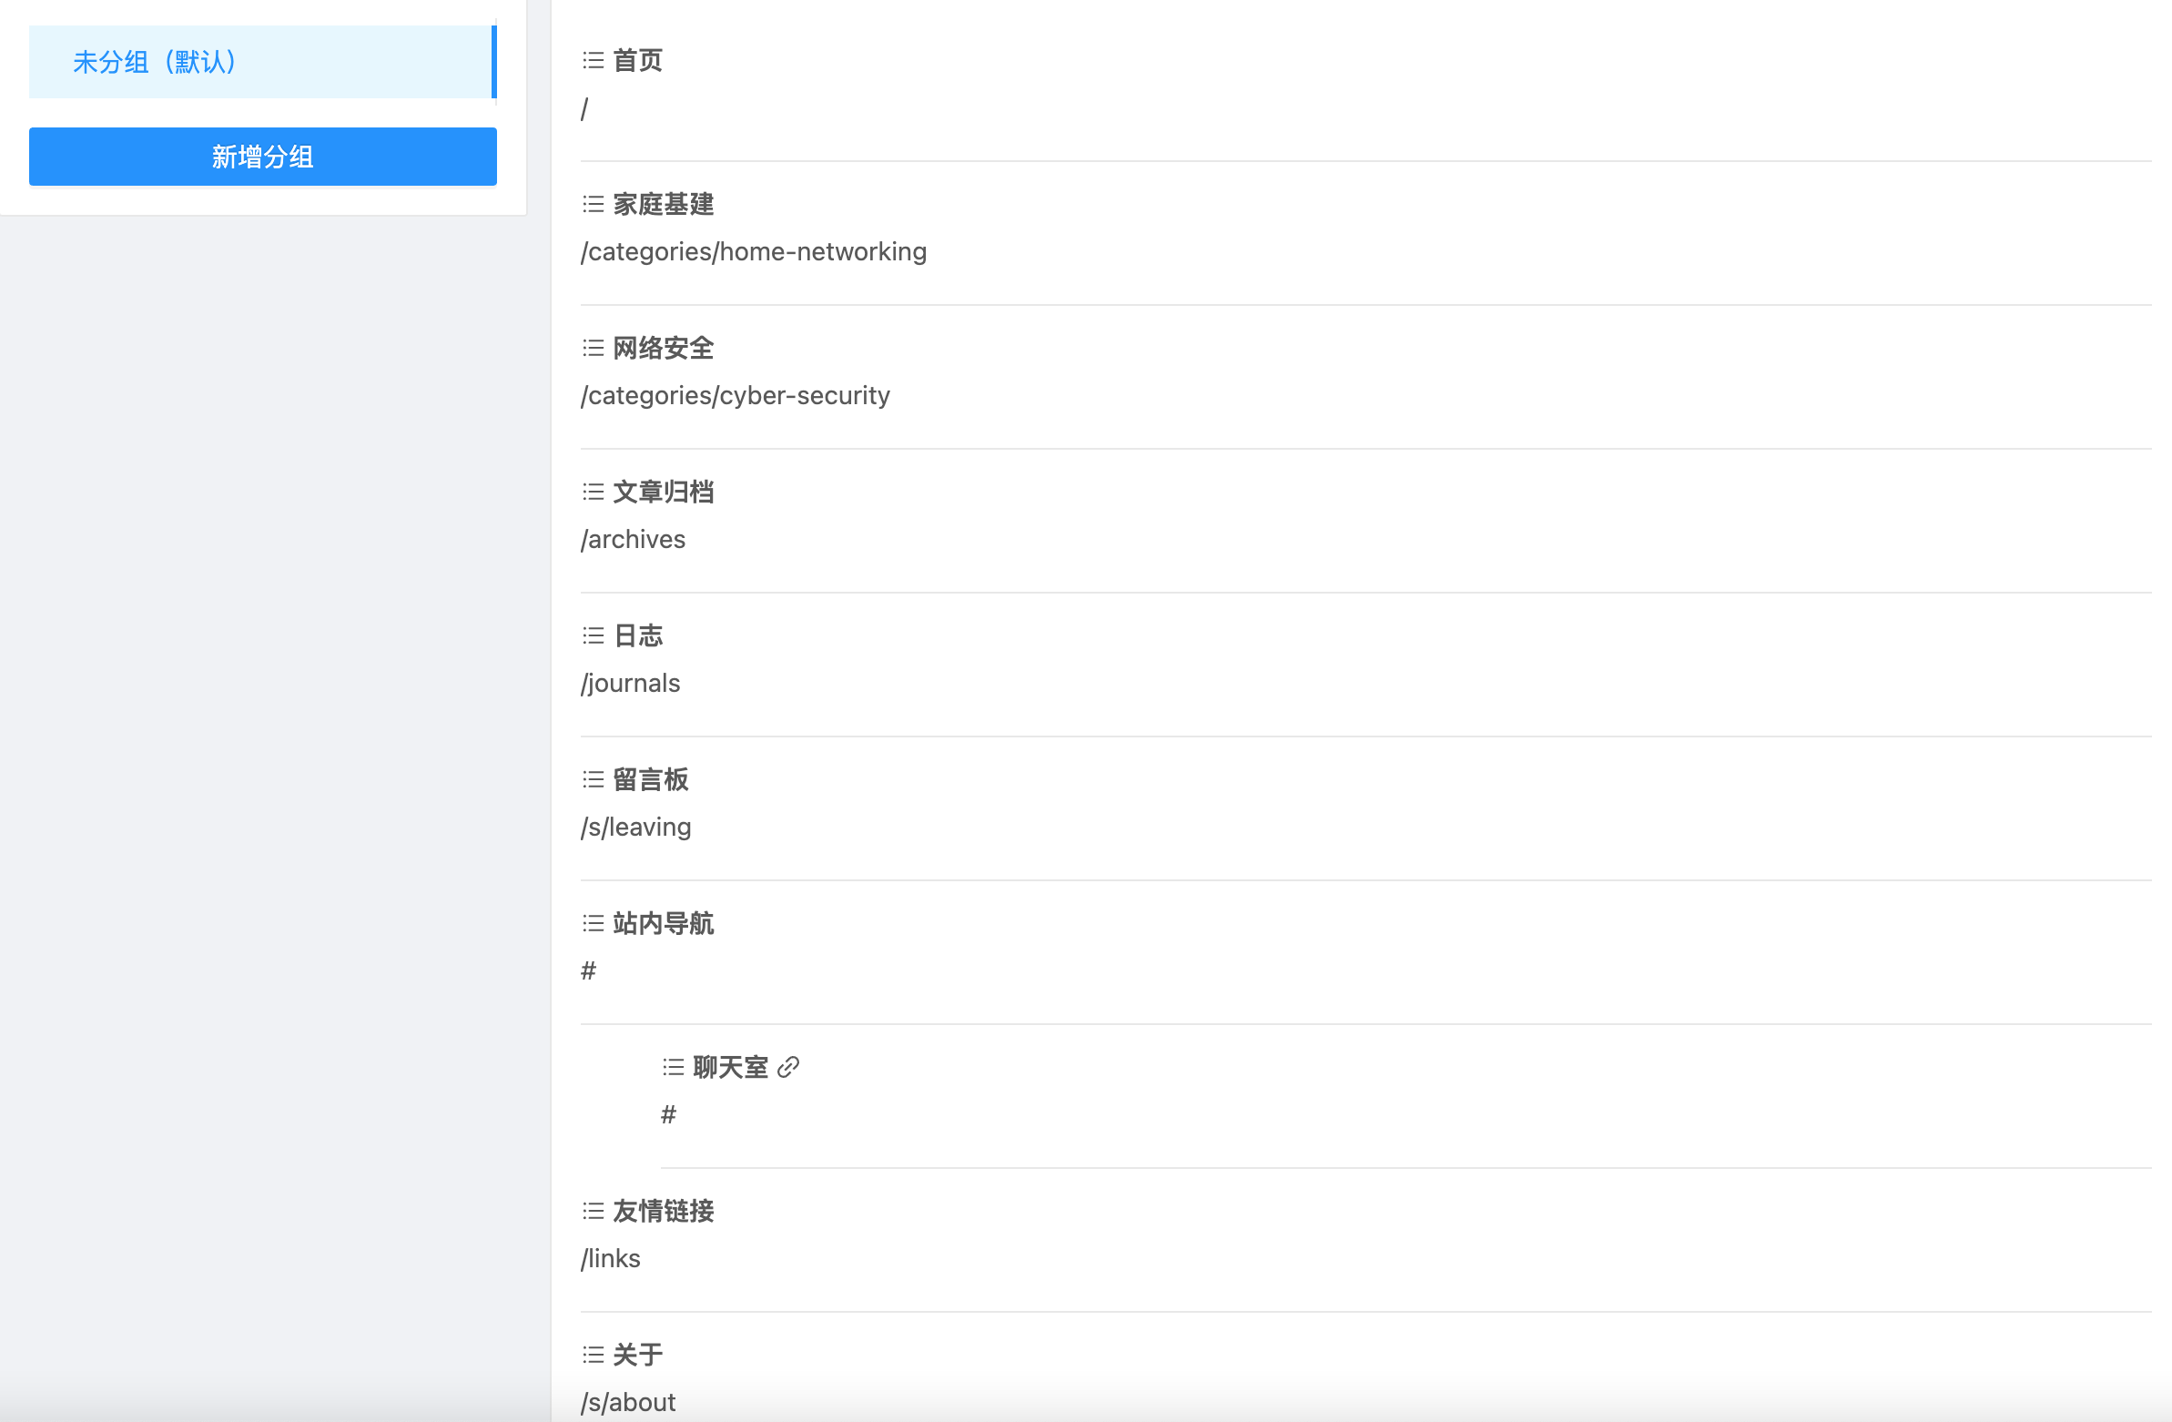This screenshot has height=1422, width=2172.
Task: Click the link icon next to 聊天室
Action: (x=788, y=1068)
